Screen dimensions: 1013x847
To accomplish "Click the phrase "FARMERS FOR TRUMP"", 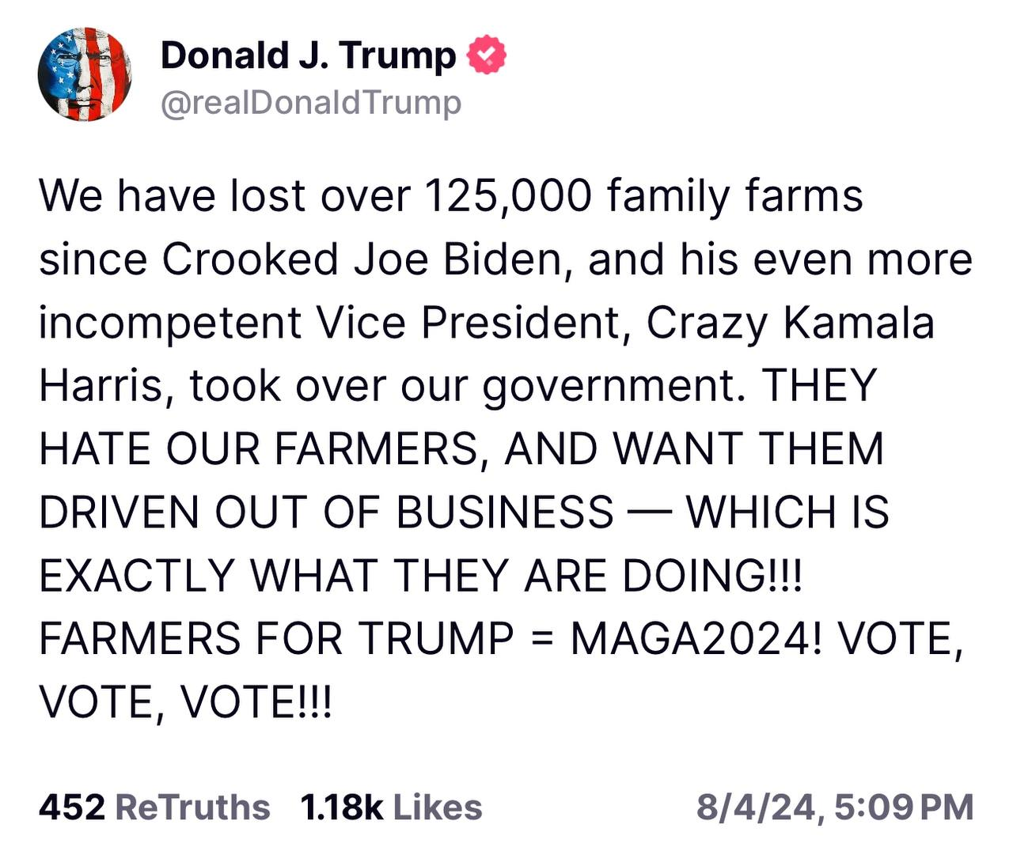I will click(276, 638).
